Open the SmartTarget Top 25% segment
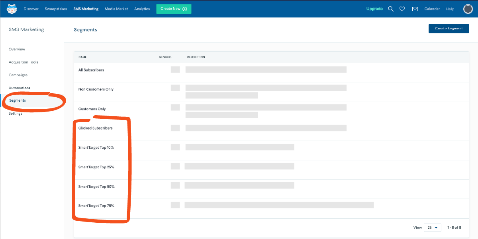478x239 pixels. [x=96, y=167]
